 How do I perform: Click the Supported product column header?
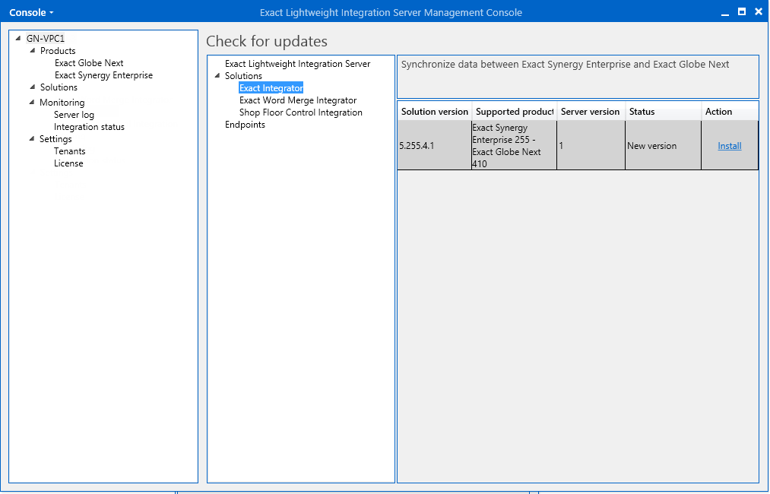pos(514,112)
